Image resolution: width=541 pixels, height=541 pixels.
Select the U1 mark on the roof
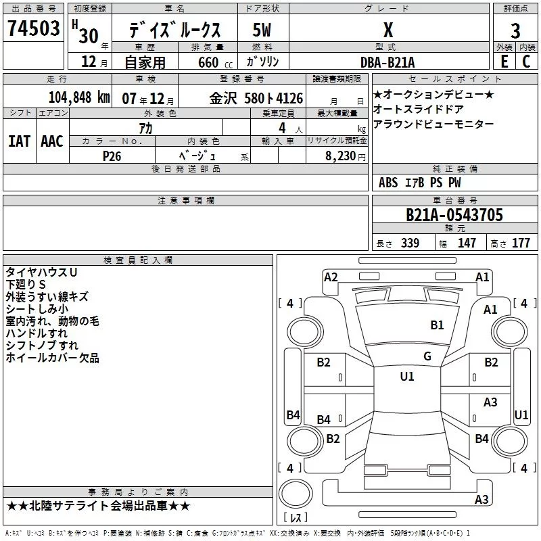(x=407, y=377)
